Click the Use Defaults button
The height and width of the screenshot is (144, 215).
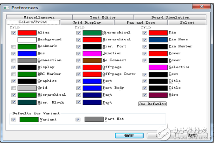click(x=152, y=104)
